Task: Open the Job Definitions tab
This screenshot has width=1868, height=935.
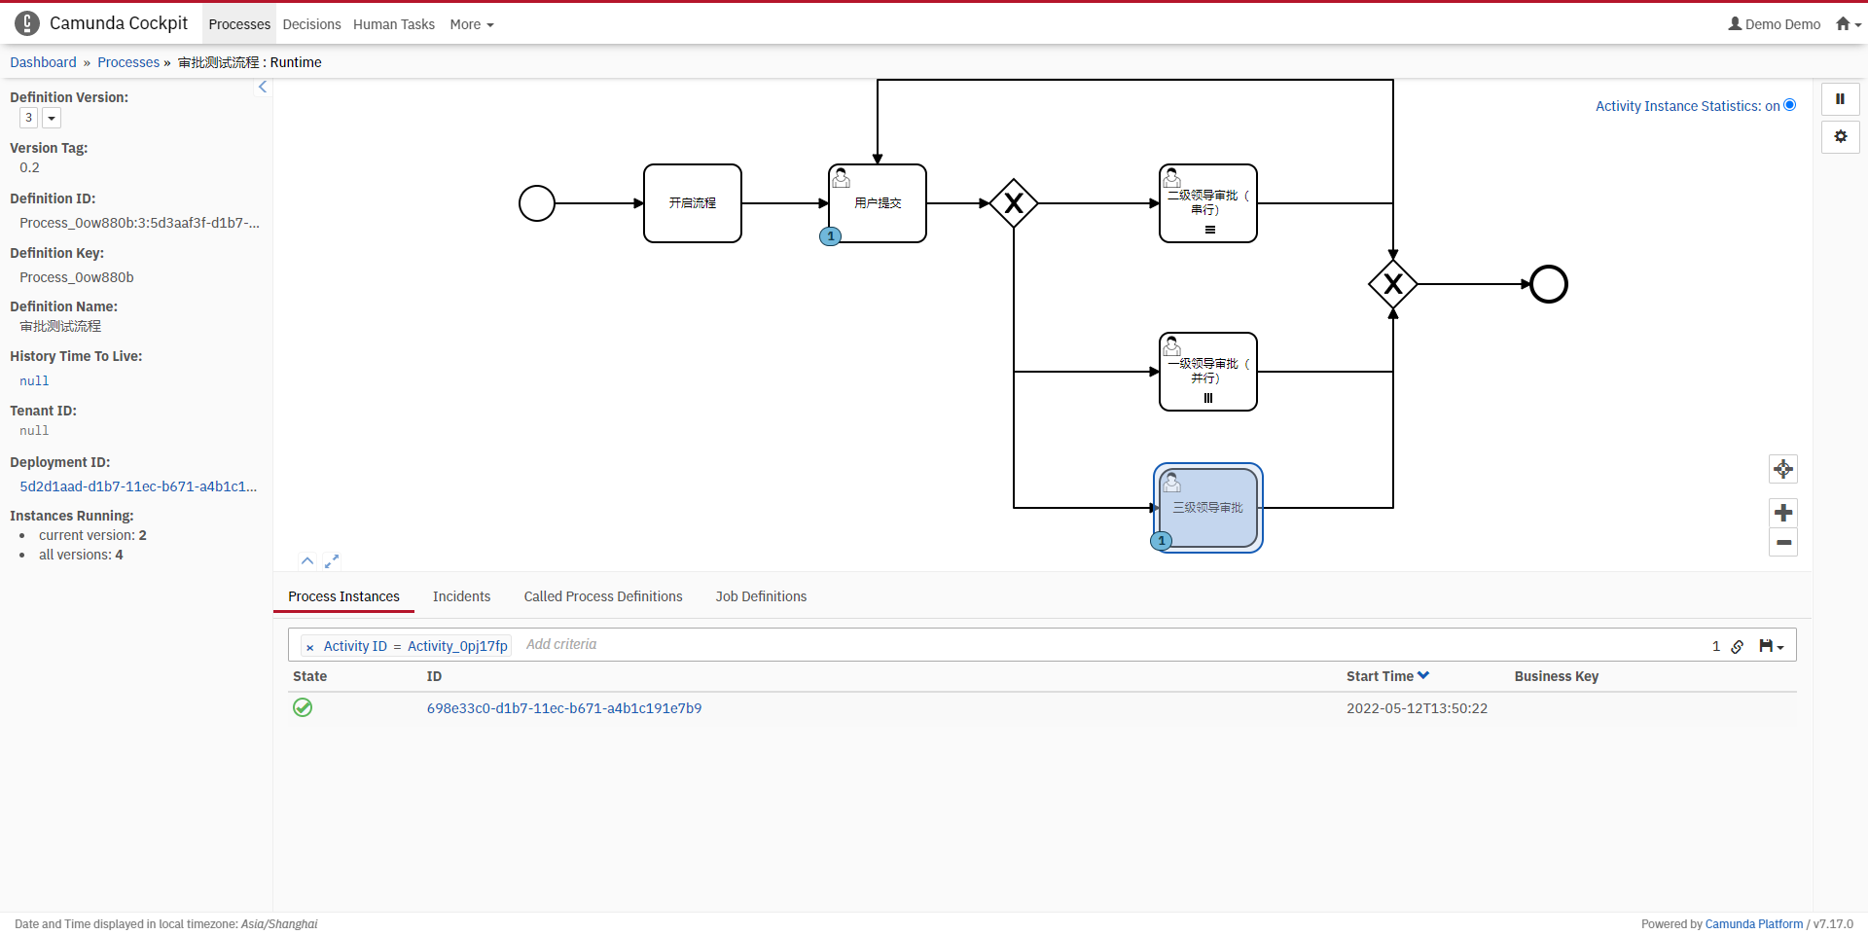Action: 761,596
